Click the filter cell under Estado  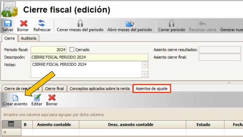click(x=205, y=132)
